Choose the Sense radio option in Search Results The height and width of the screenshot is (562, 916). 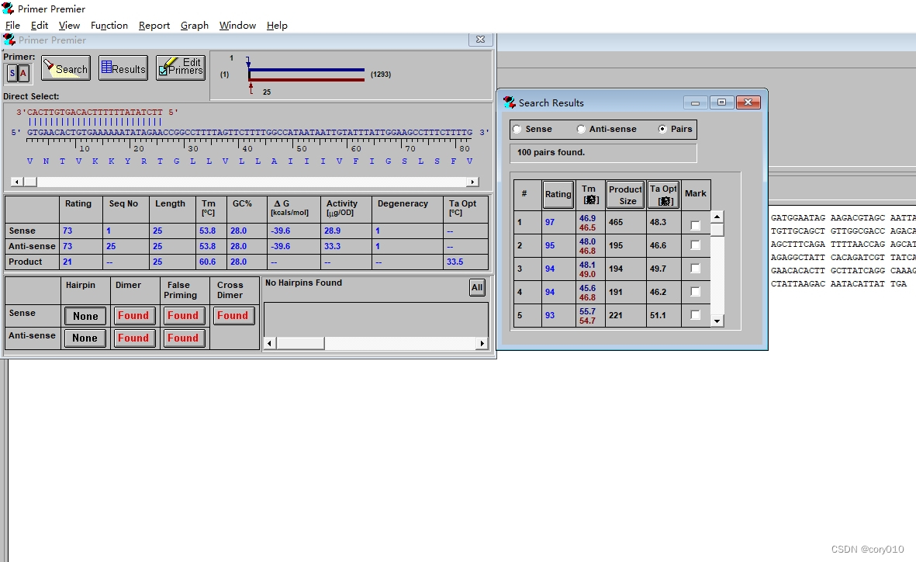tap(517, 129)
